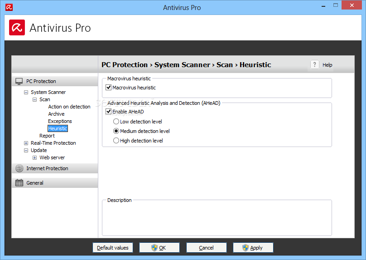Collapse the Update tree node
The image size is (366, 260).
coord(26,150)
